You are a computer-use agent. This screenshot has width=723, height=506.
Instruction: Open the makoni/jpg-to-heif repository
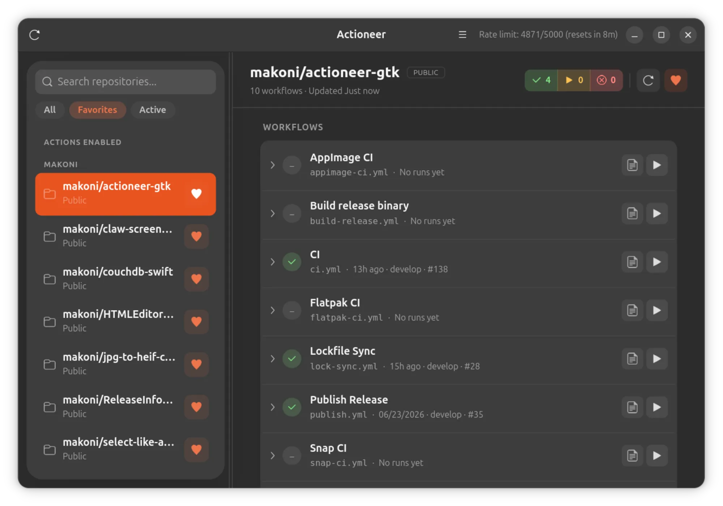pyautogui.click(x=125, y=364)
